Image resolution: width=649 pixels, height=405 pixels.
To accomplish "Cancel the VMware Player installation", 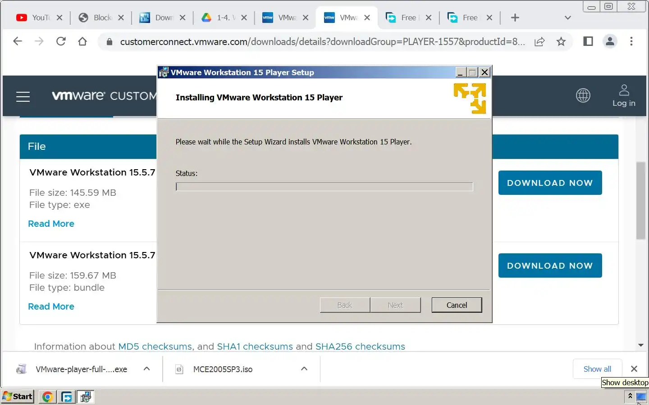I will (457, 305).
